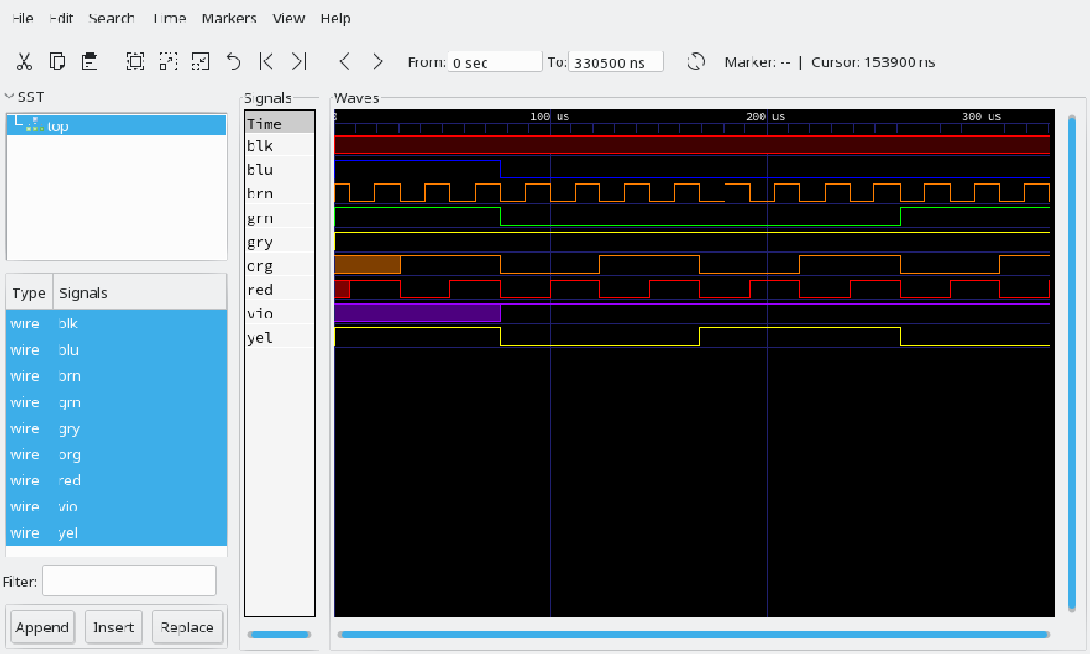1090x654 pixels.
Task: Click the Paste traces clipboard icon
Action: (x=89, y=61)
